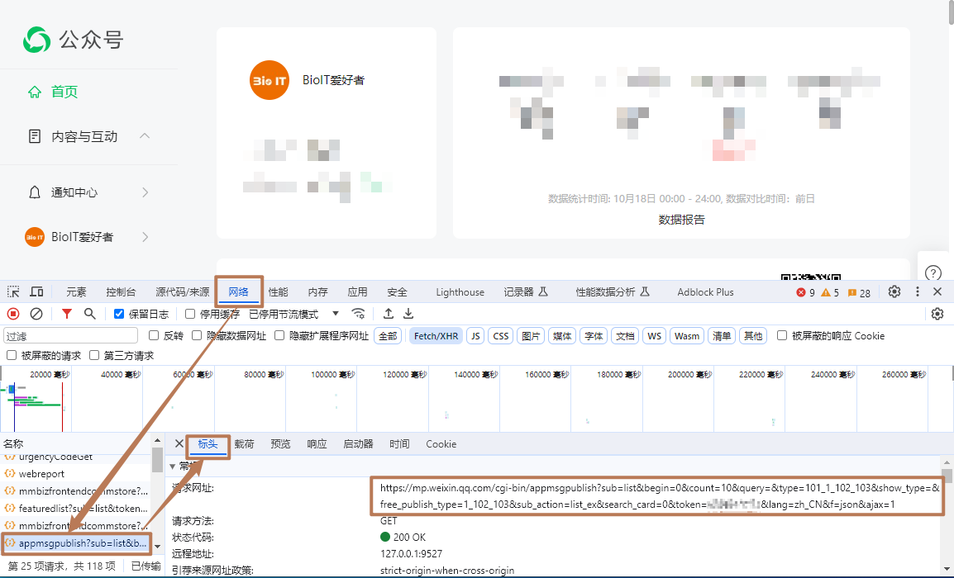Enable 被屏蔽的响应 Cookie checkbox

click(782, 335)
